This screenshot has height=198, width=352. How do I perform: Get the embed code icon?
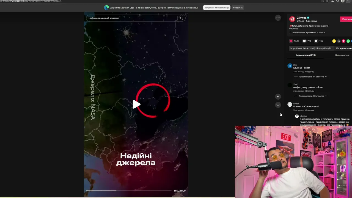[339, 41]
